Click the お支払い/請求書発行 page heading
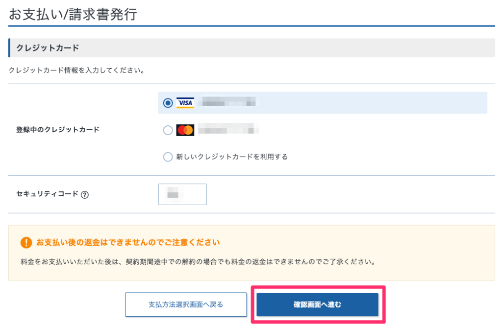Viewport: 502px width, 326px height. [72, 15]
